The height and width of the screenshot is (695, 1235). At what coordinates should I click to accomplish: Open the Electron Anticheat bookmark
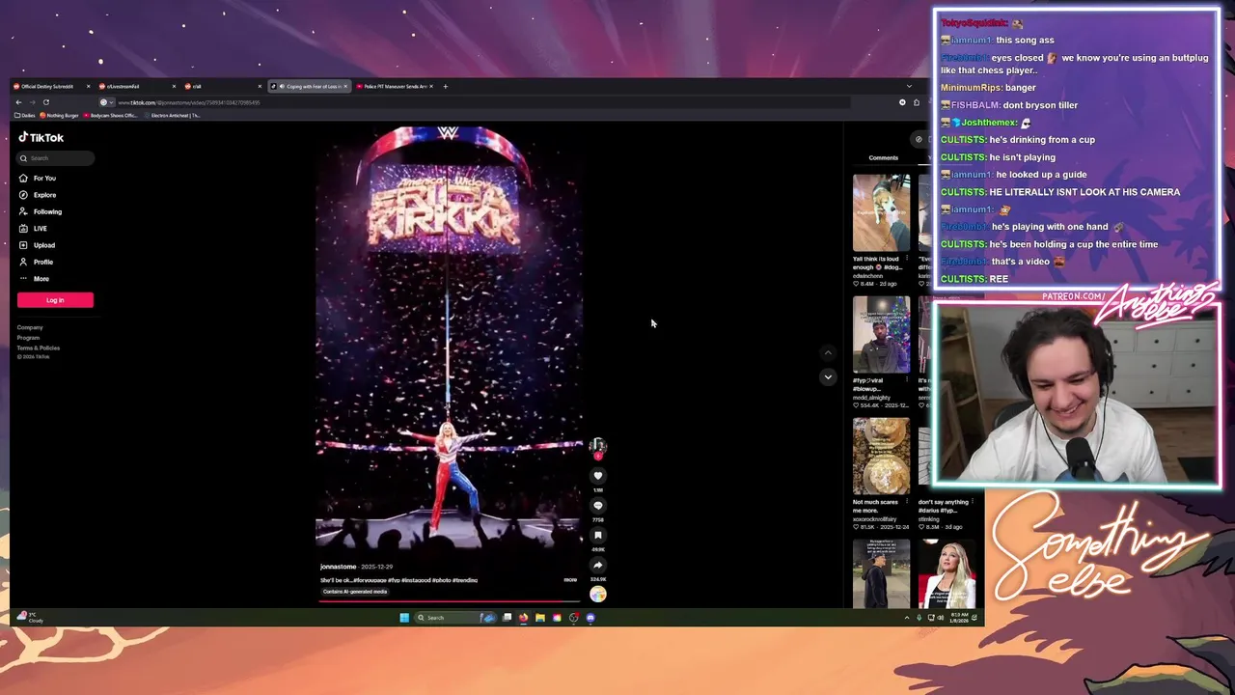(172, 116)
